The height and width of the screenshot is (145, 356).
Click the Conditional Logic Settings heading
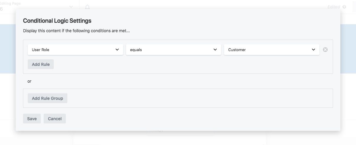57,21
